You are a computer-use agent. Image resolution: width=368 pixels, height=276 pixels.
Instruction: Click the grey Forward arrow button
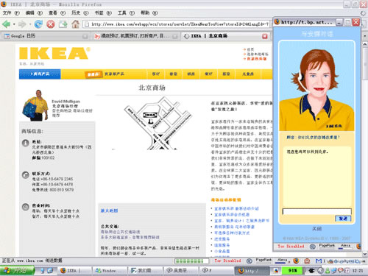coord(22,24)
